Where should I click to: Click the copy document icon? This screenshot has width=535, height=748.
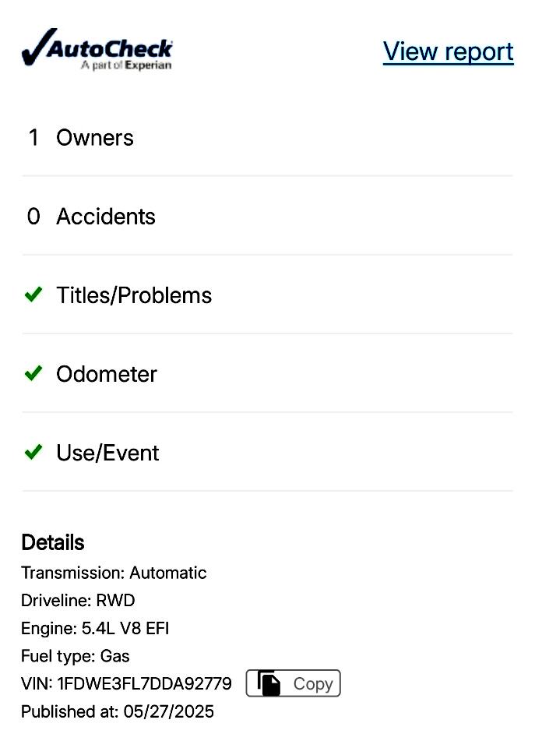[x=269, y=683]
